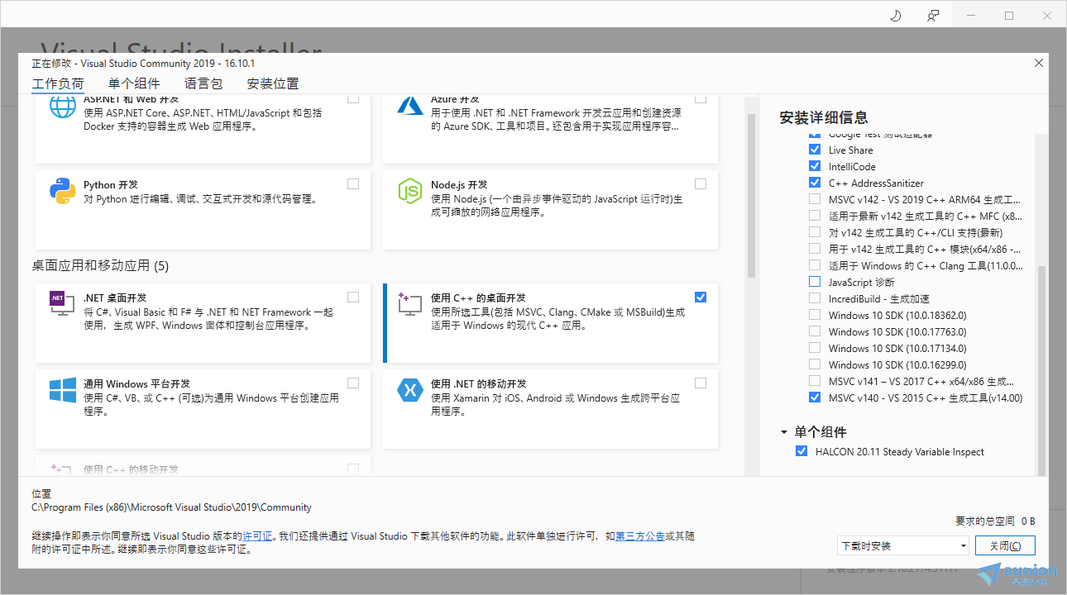The height and width of the screenshot is (595, 1067).
Task: Click the Azure development workload icon
Action: click(x=410, y=105)
